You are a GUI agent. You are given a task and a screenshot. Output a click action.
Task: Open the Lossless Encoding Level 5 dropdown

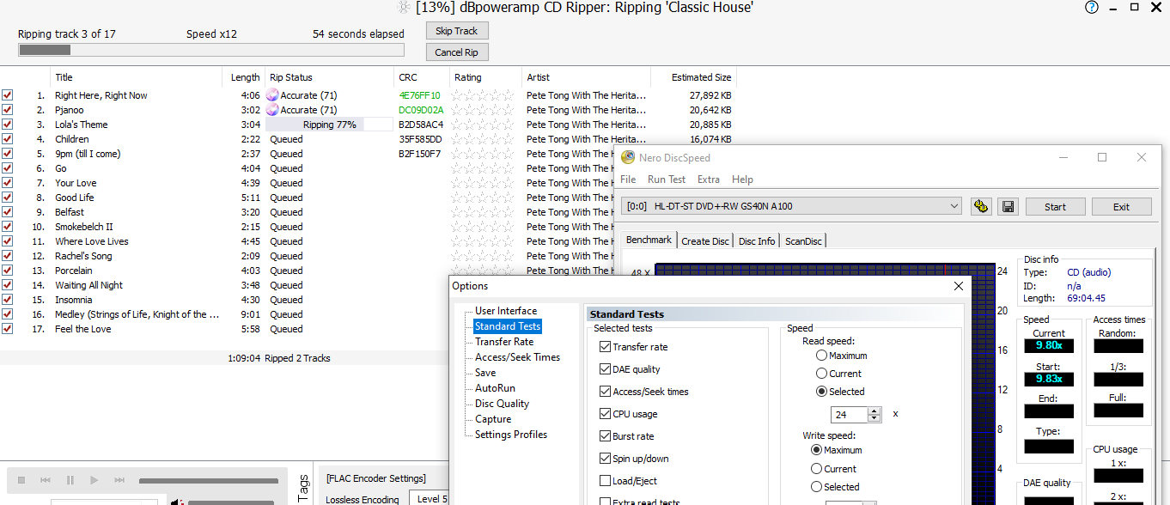430,499
